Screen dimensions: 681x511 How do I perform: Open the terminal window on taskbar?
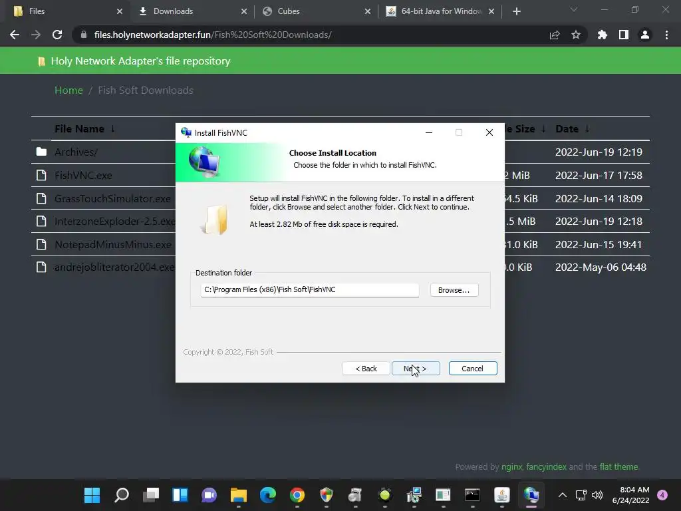pyautogui.click(x=472, y=495)
